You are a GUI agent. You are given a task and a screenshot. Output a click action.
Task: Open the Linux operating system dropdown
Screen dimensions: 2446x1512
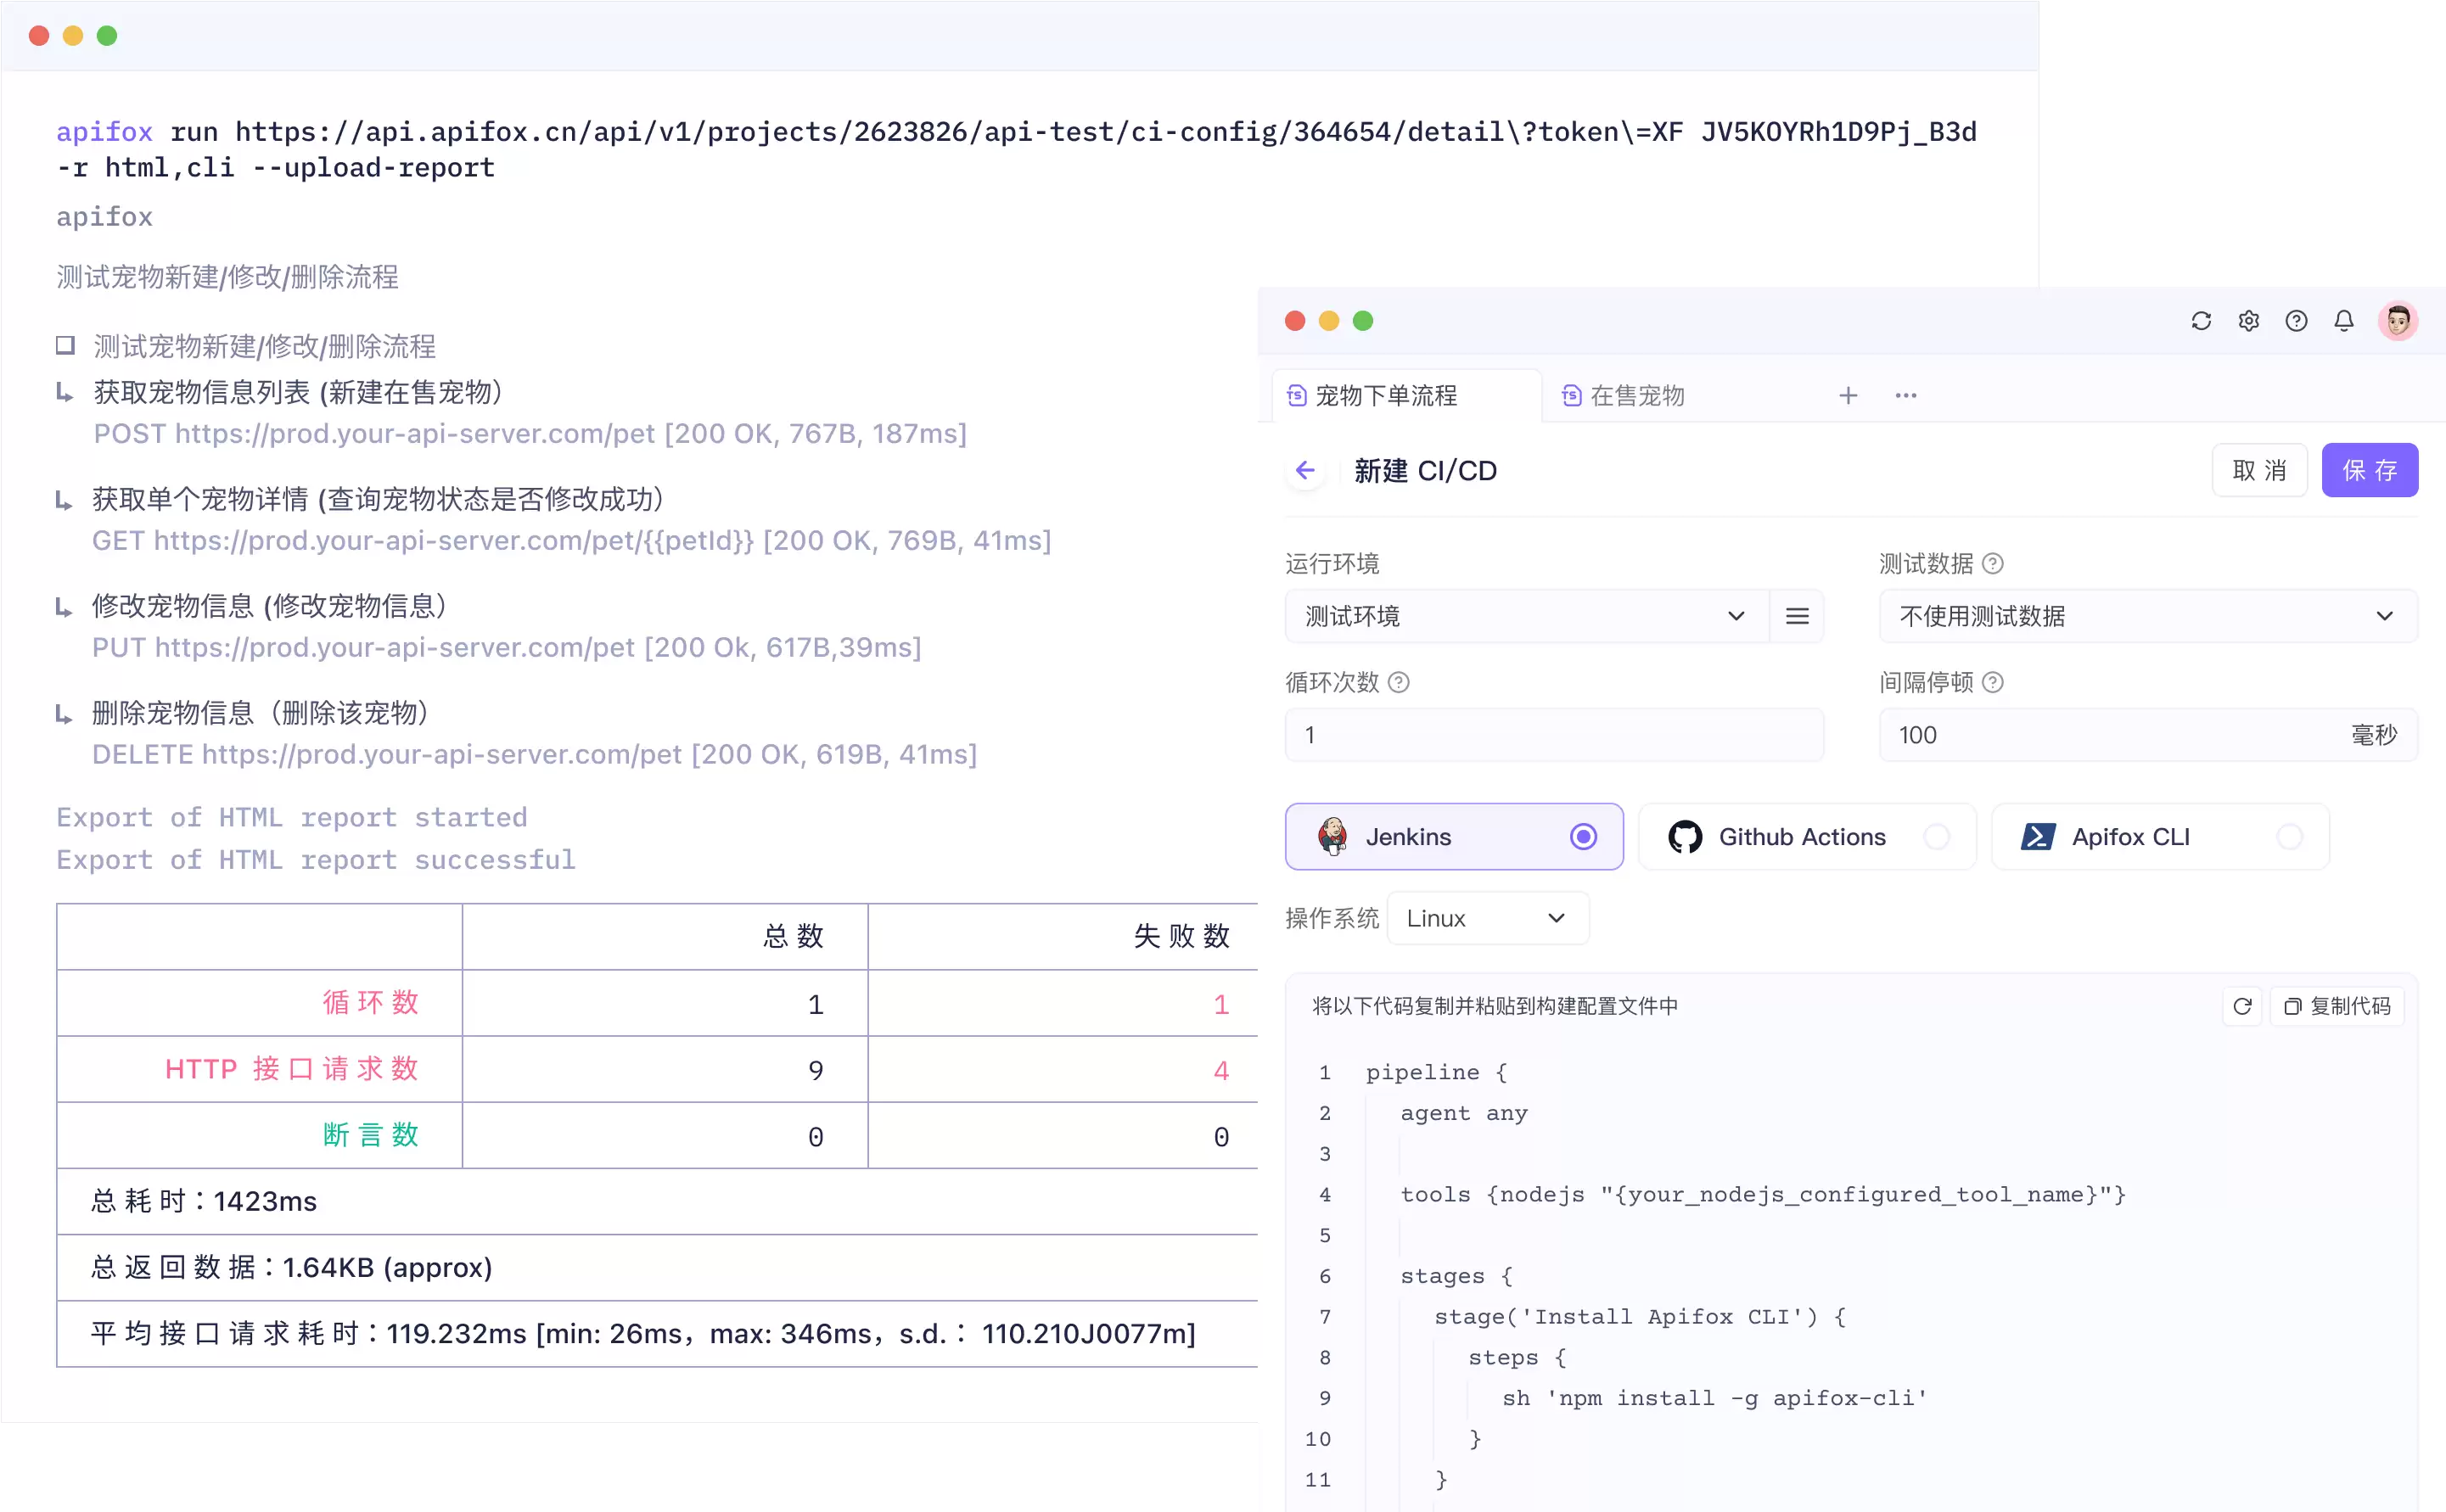coord(1488,918)
